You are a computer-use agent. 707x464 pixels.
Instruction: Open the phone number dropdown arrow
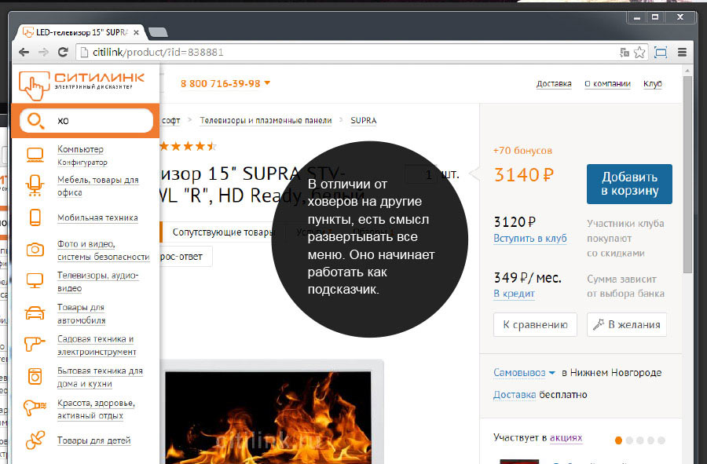(267, 83)
